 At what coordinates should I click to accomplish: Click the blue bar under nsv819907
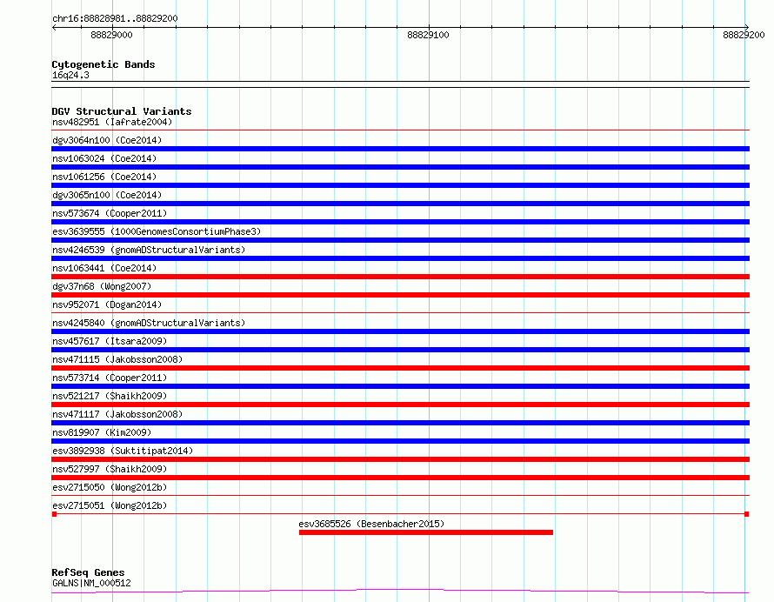400,441
